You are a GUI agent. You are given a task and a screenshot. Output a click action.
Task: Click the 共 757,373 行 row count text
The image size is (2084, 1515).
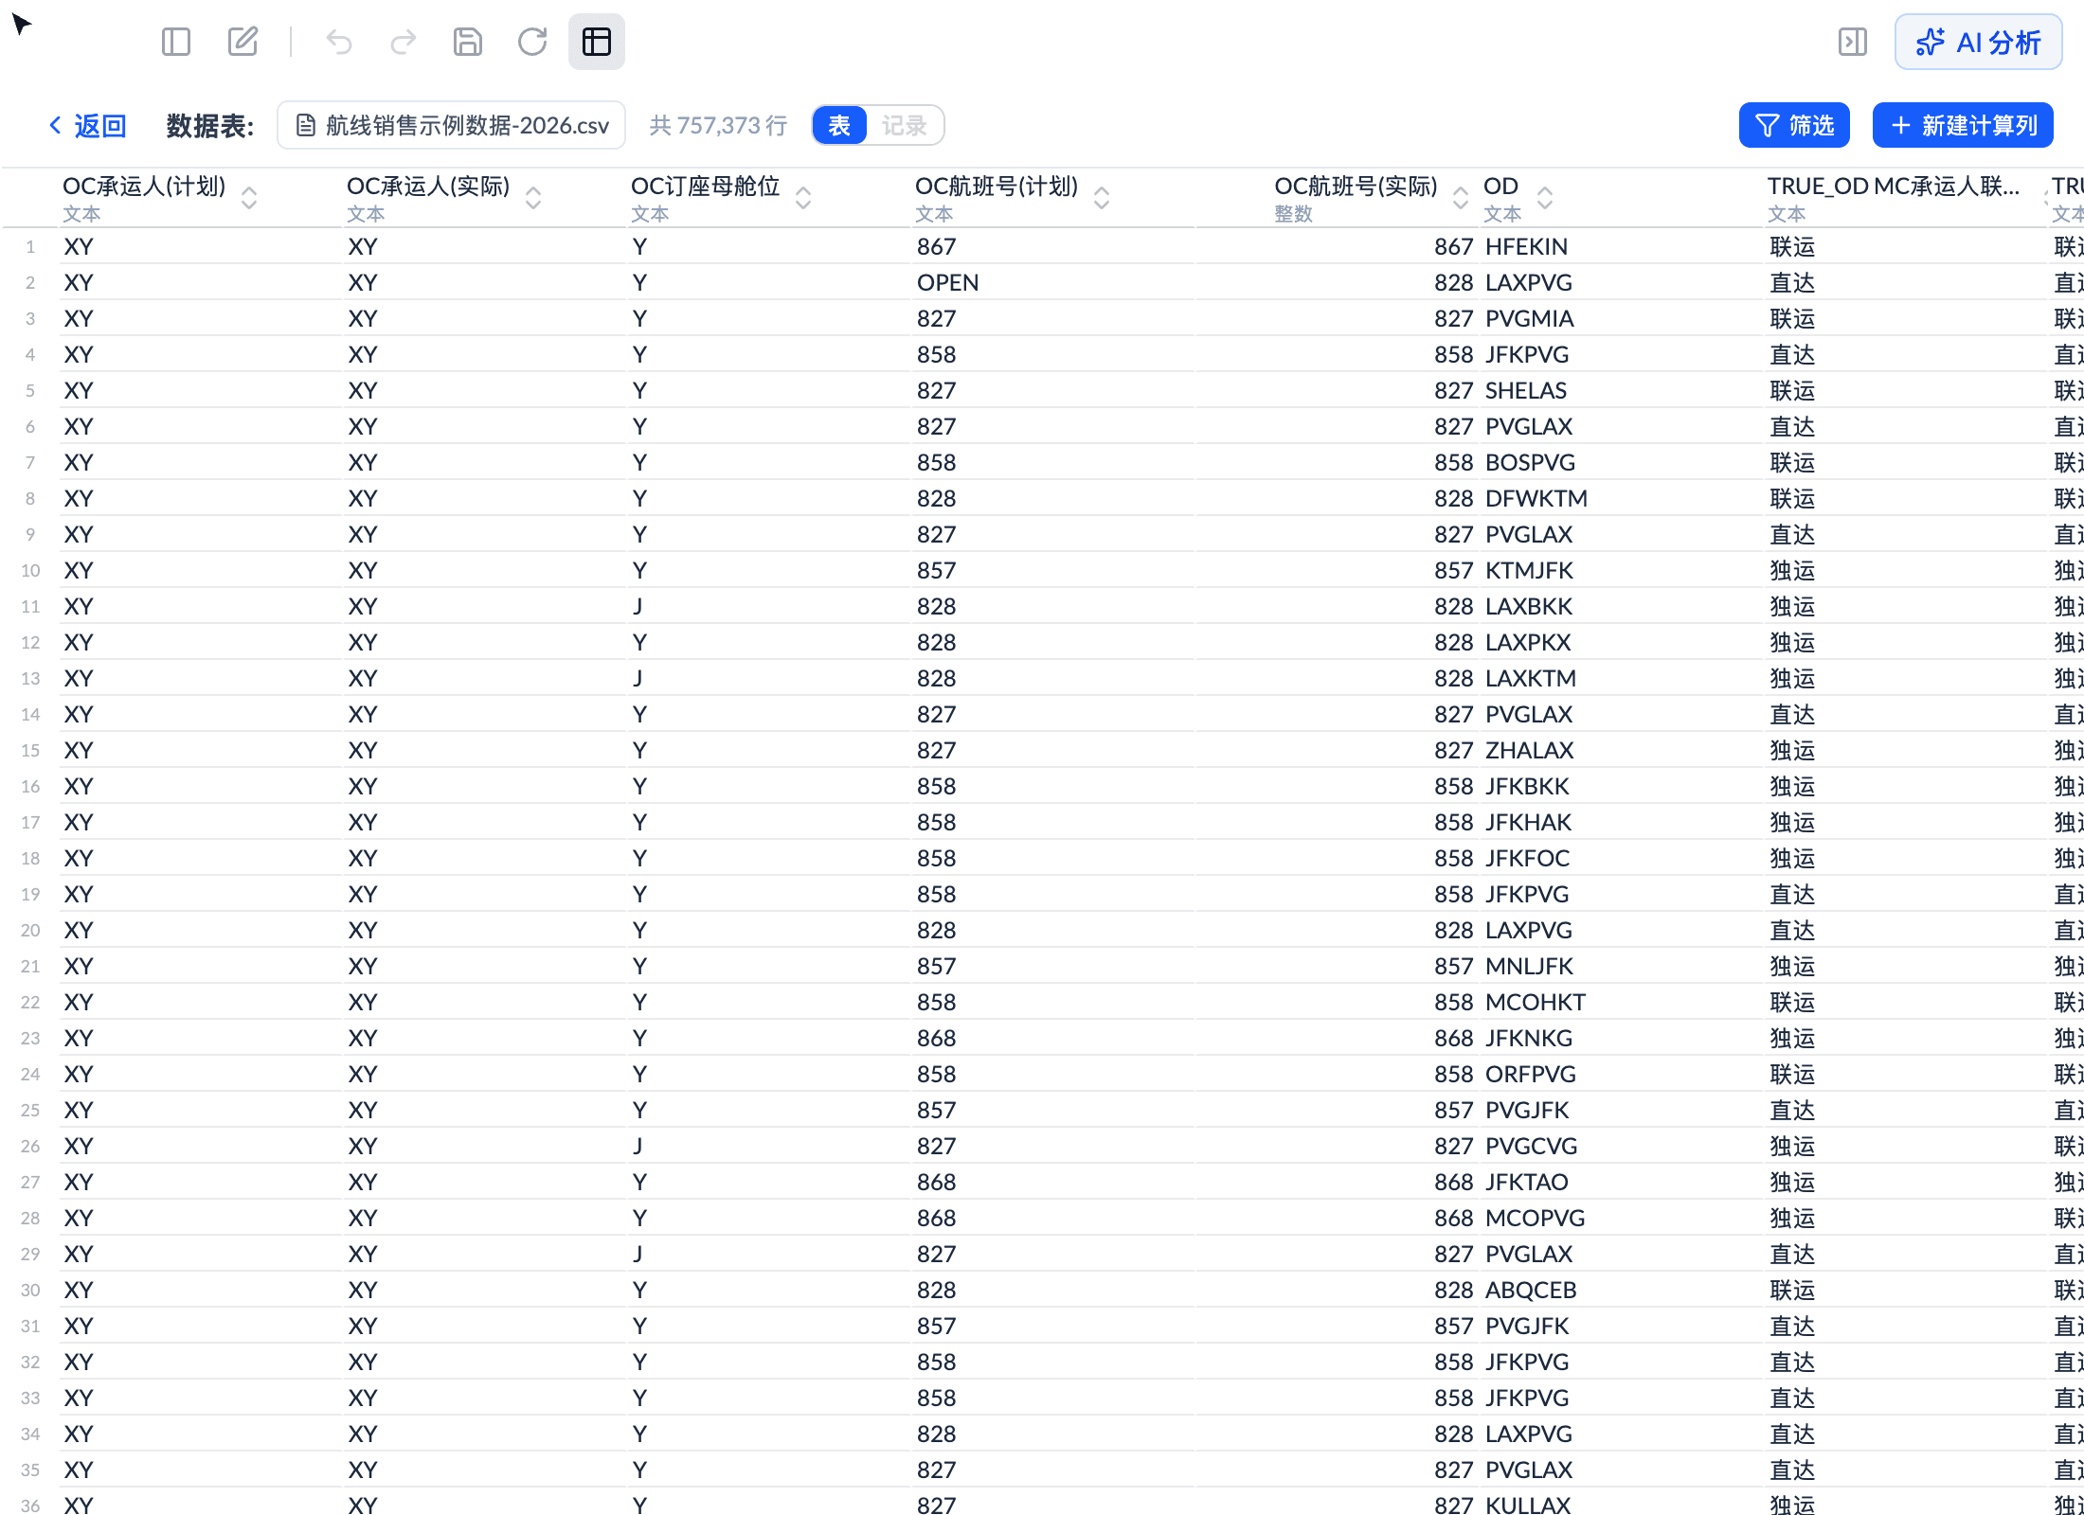click(718, 125)
